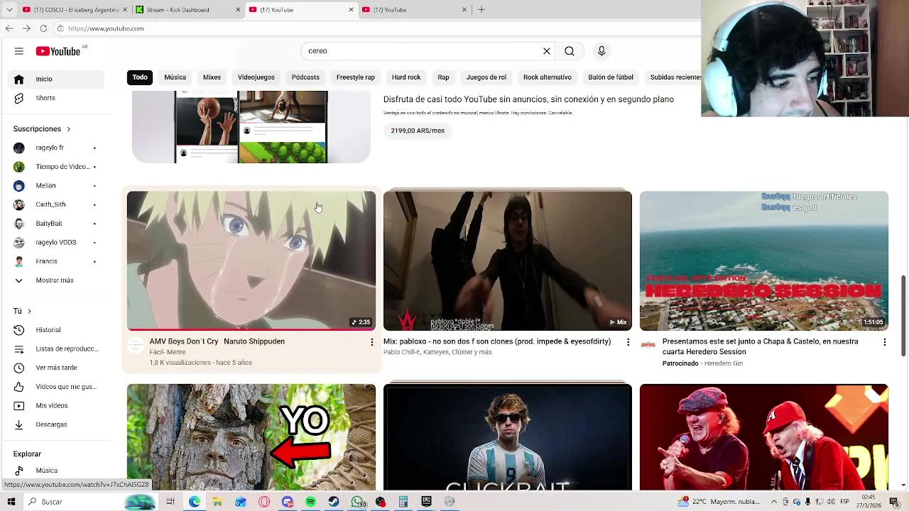Open the Naruto AMV video thumbnail
This screenshot has height=511, width=909.
[251, 260]
